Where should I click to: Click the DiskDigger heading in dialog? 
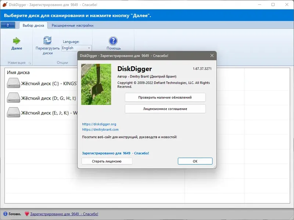pyautogui.click(x=135, y=69)
